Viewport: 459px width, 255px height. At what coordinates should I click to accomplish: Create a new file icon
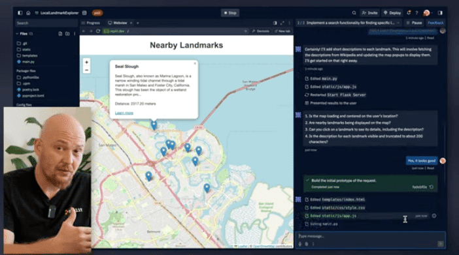(60, 34)
